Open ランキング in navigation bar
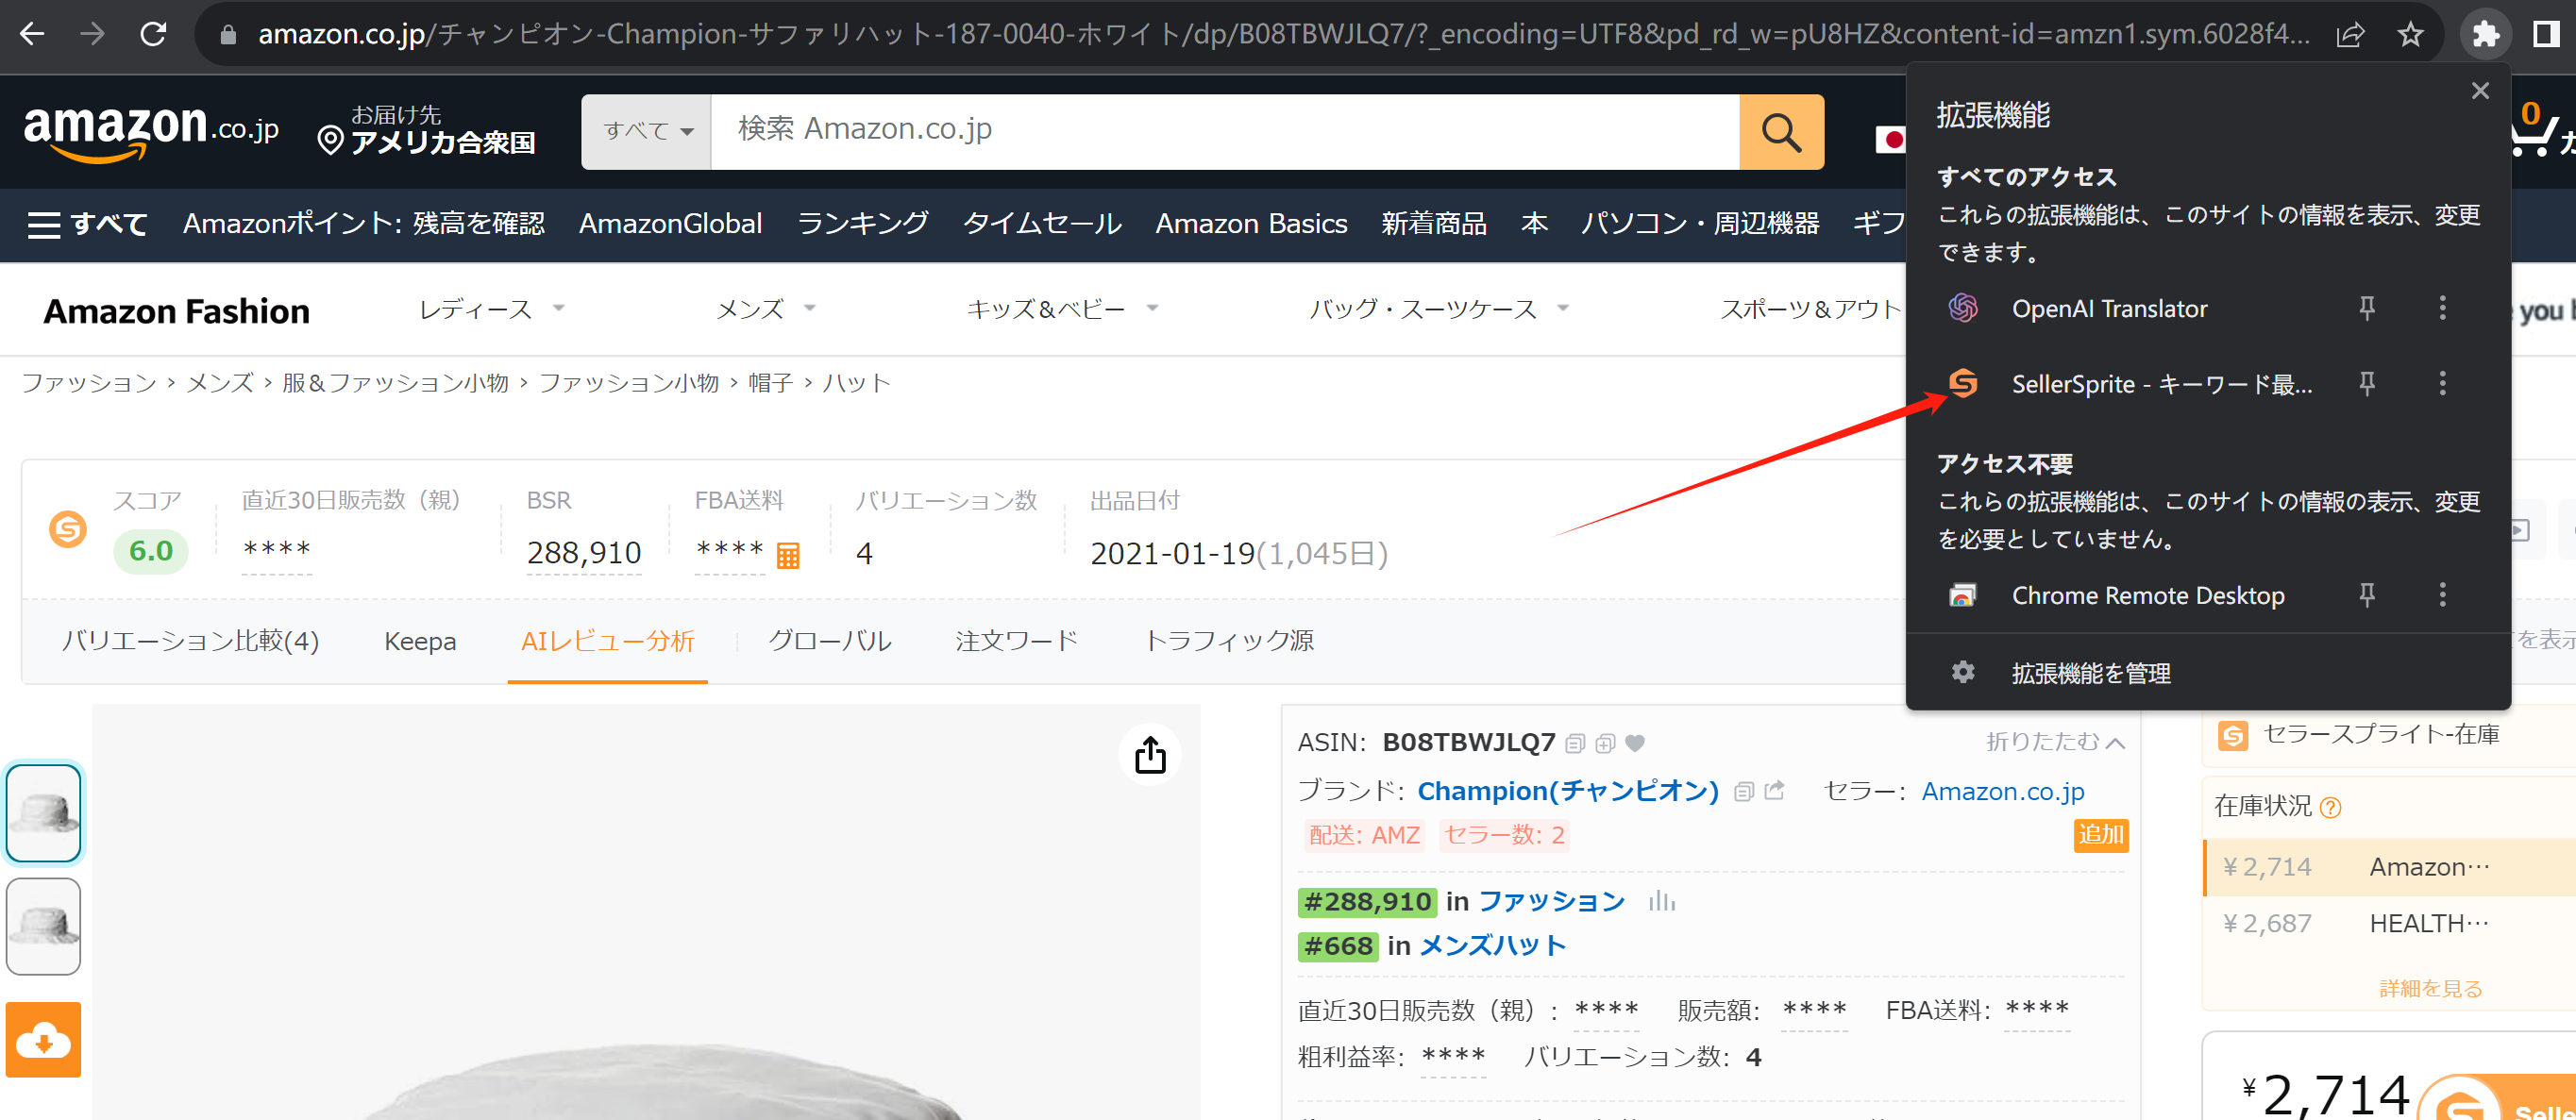The height and width of the screenshot is (1120, 2576). coord(862,223)
